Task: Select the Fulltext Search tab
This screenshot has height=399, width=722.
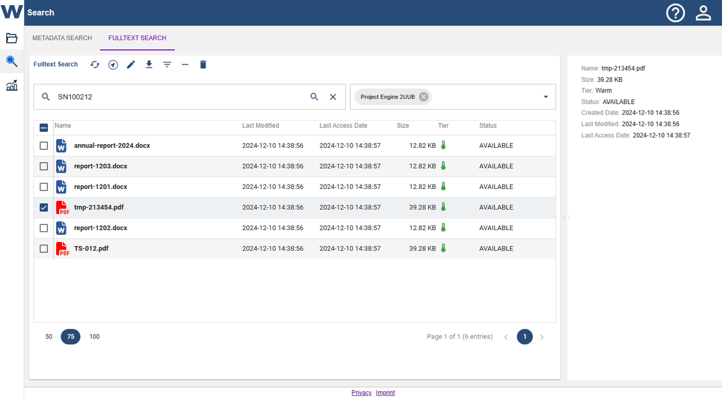Action: (x=137, y=38)
